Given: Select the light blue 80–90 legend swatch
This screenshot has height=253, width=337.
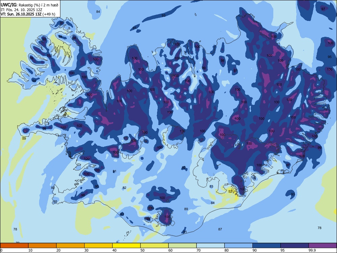Looking at the screenshot, I should tap(239, 246).
